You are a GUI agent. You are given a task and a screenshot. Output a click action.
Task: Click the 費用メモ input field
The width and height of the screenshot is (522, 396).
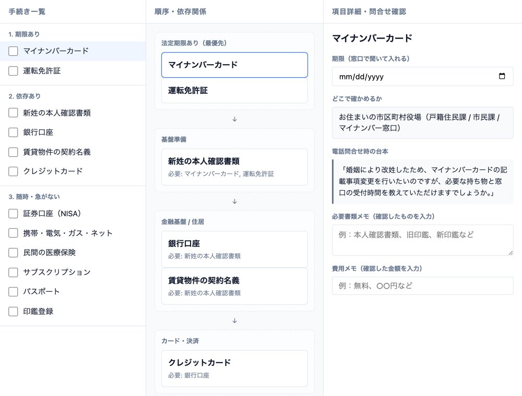click(x=422, y=286)
